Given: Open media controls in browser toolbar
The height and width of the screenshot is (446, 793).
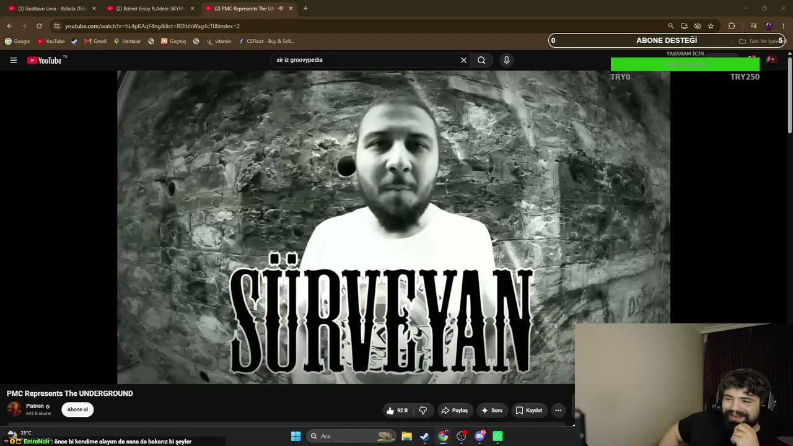Looking at the screenshot, I should click(x=753, y=26).
